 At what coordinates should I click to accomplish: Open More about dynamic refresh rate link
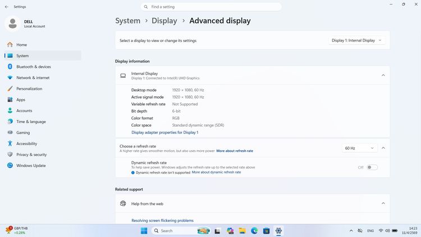[216, 172]
